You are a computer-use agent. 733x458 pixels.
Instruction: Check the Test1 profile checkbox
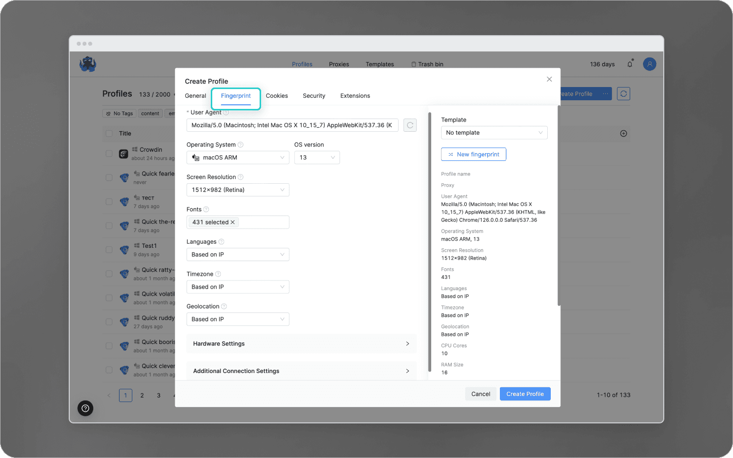109,250
